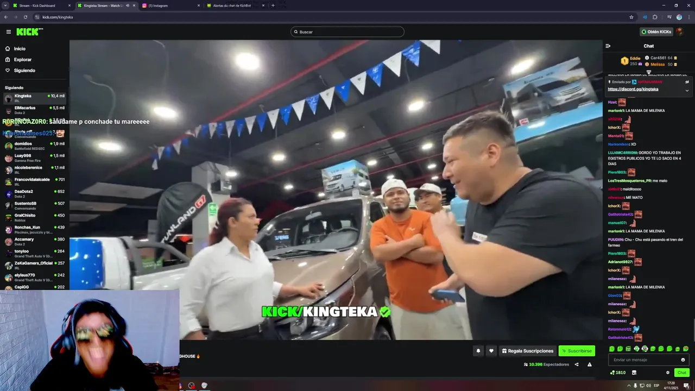Screen dimensions: 695x391
Task: Open the chat shop storefront icon
Action: pyautogui.click(x=634, y=373)
